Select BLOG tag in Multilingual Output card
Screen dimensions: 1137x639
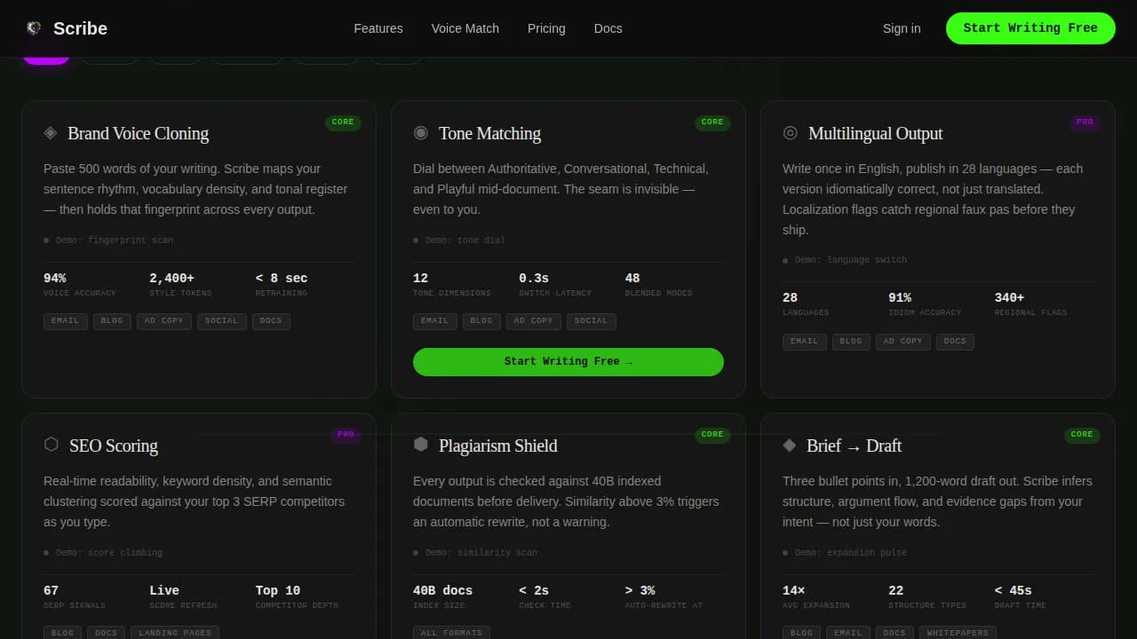(x=852, y=342)
